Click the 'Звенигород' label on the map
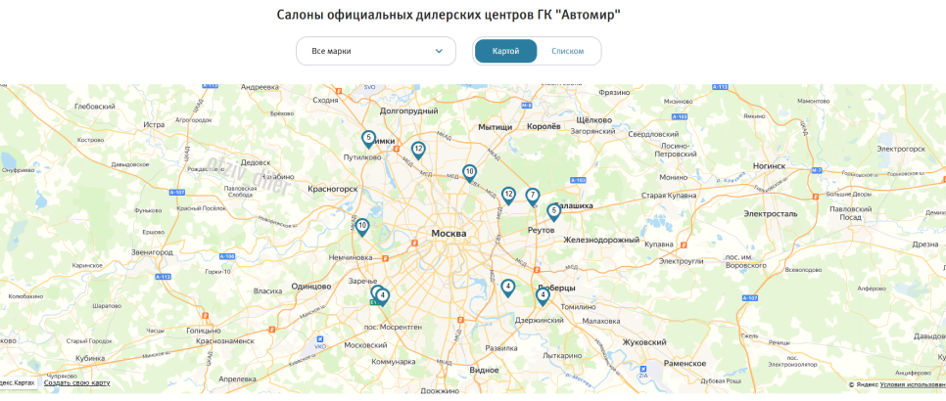 coord(153,252)
